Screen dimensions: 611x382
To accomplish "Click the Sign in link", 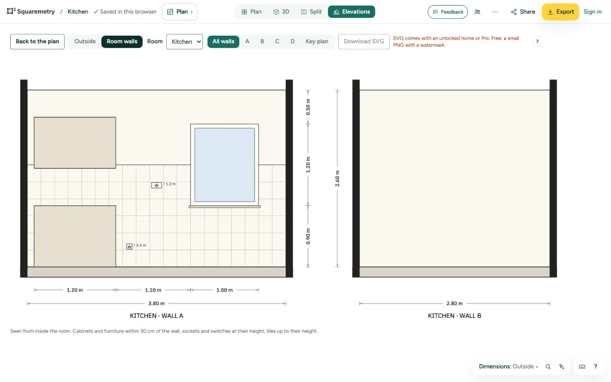I will pos(593,12).
